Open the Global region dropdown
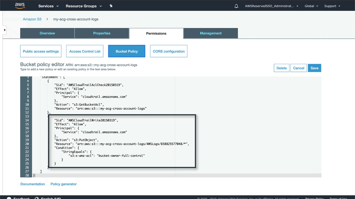 tap(311, 6)
